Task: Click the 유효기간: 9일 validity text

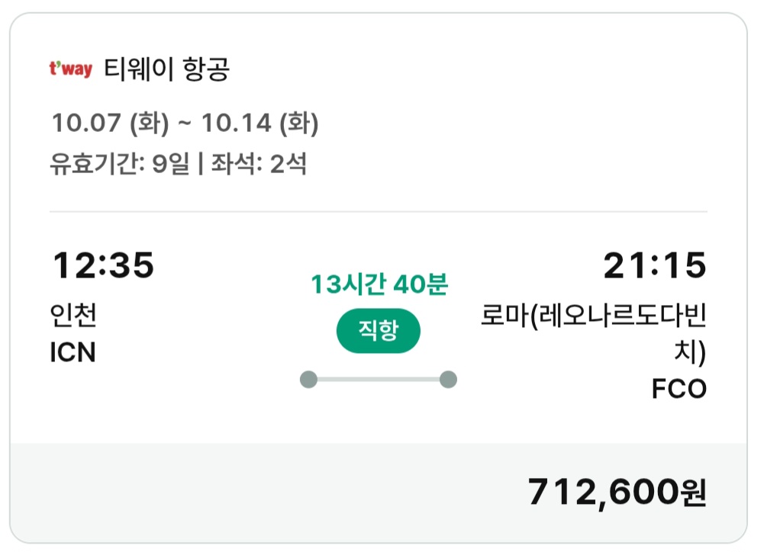Action: 120,164
